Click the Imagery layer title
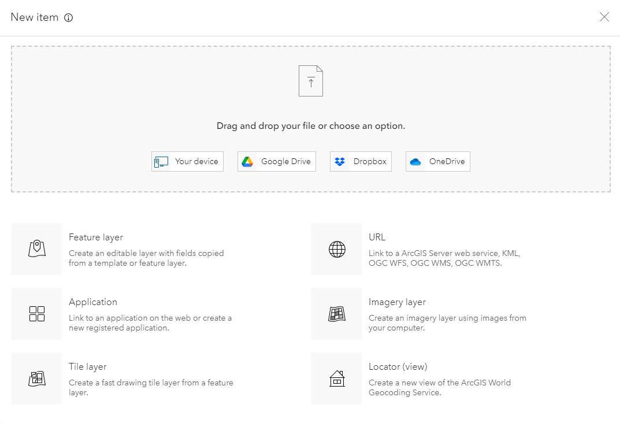The width and height of the screenshot is (620, 423). click(397, 302)
